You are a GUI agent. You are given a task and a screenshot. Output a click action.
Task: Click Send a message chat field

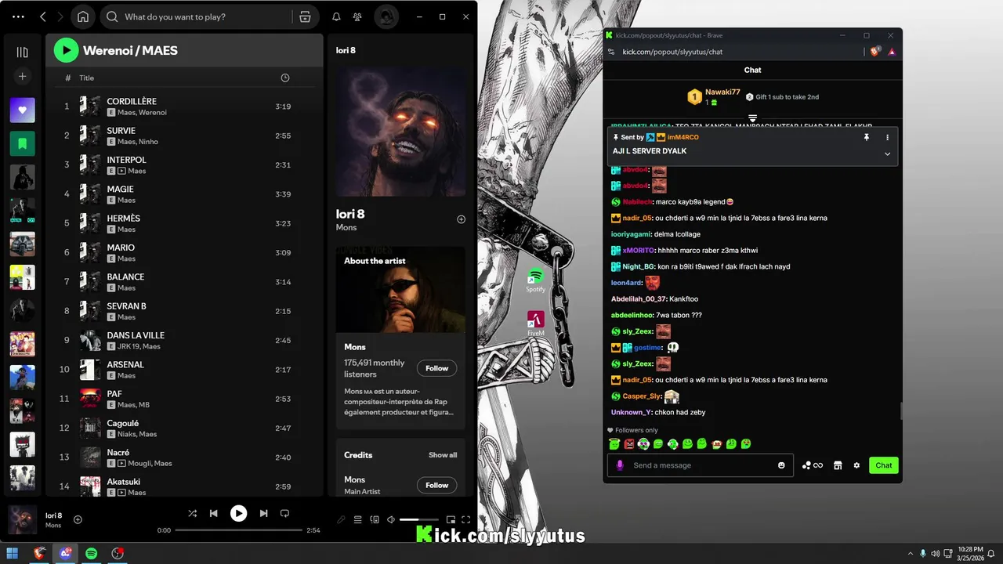point(701,465)
